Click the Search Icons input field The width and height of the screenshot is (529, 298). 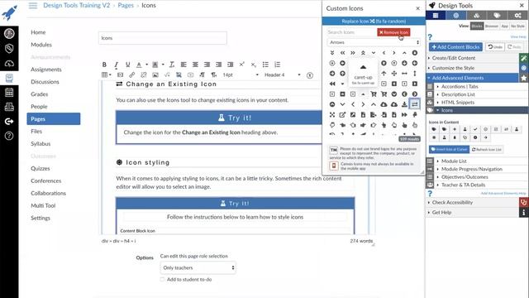pos(350,32)
